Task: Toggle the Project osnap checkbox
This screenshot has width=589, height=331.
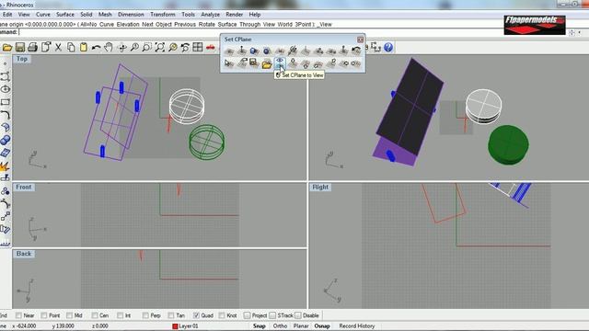Action: point(247,315)
